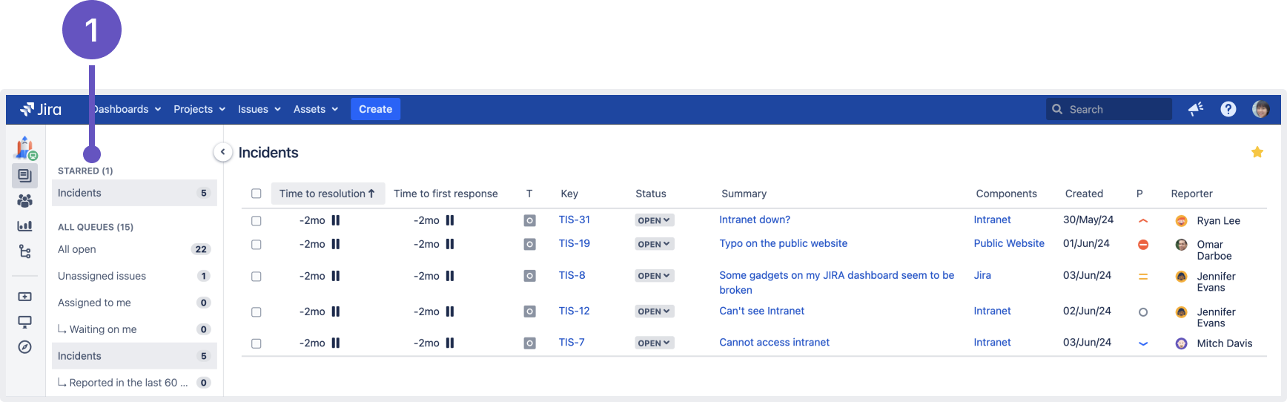Screen dimensions: 1287x402
Task: Open the "Cannot access intranet" issue link
Action: click(x=774, y=343)
